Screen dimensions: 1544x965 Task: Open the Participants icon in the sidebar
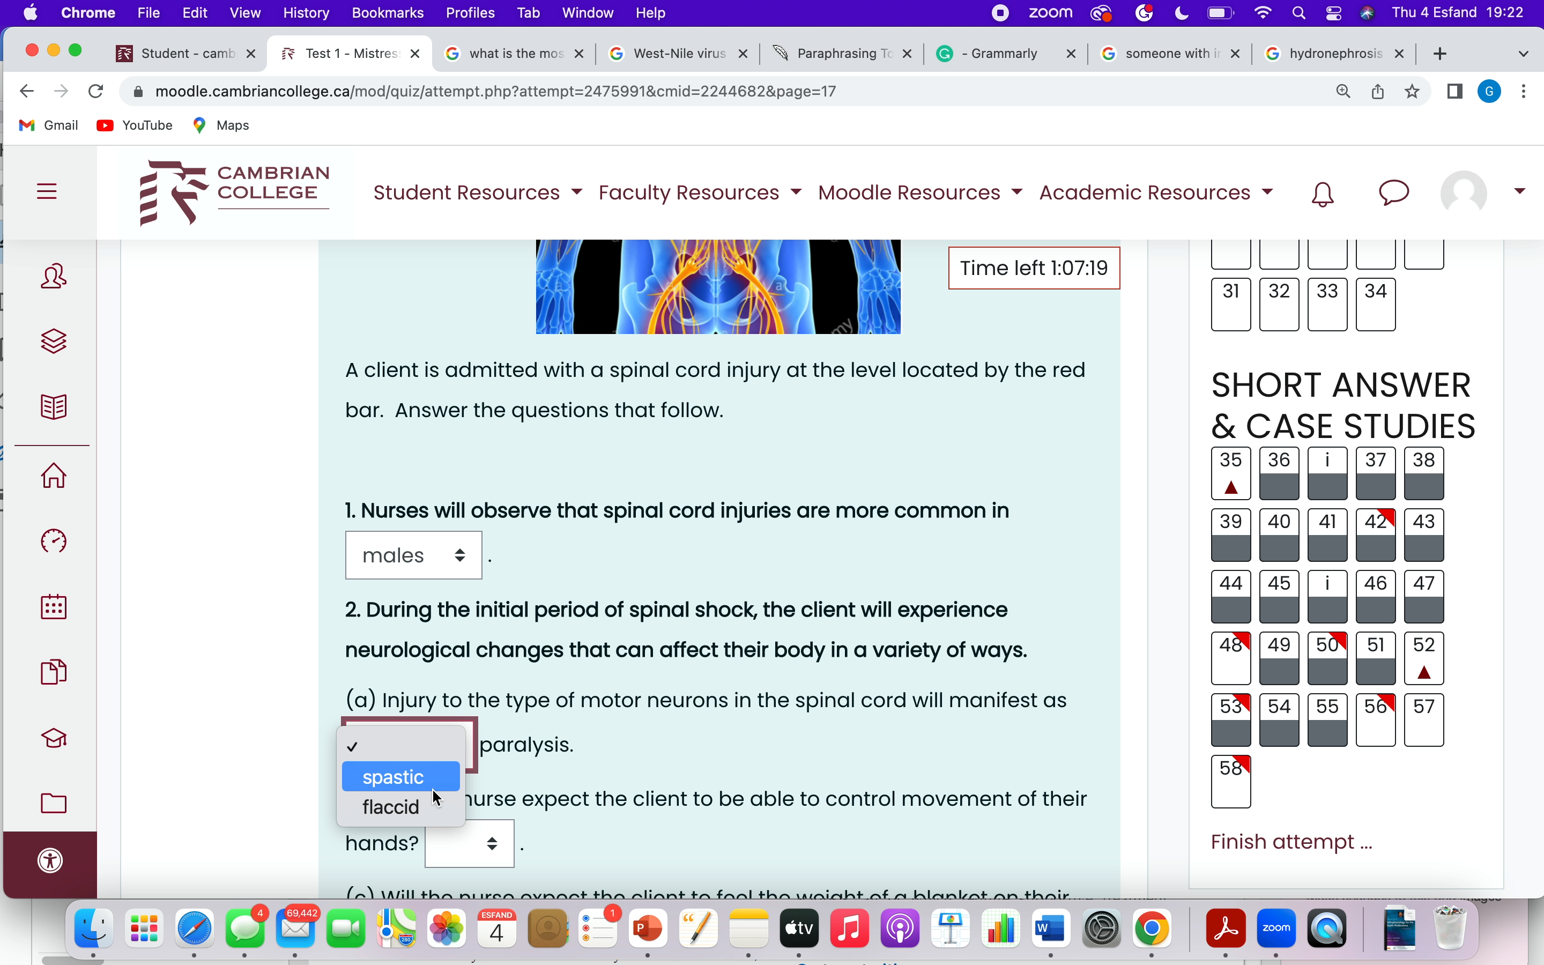point(53,276)
